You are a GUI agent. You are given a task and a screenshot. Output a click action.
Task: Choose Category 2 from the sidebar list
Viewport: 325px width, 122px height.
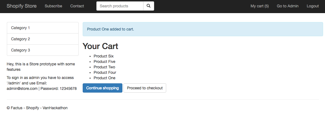click(43, 39)
